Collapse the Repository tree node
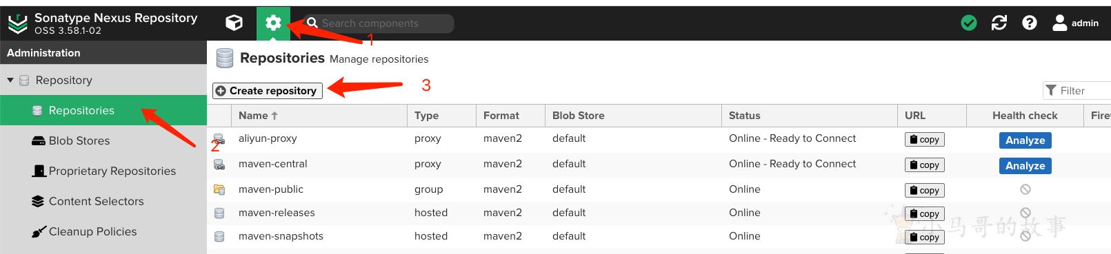This screenshot has height=254, width=1111. click(x=10, y=80)
